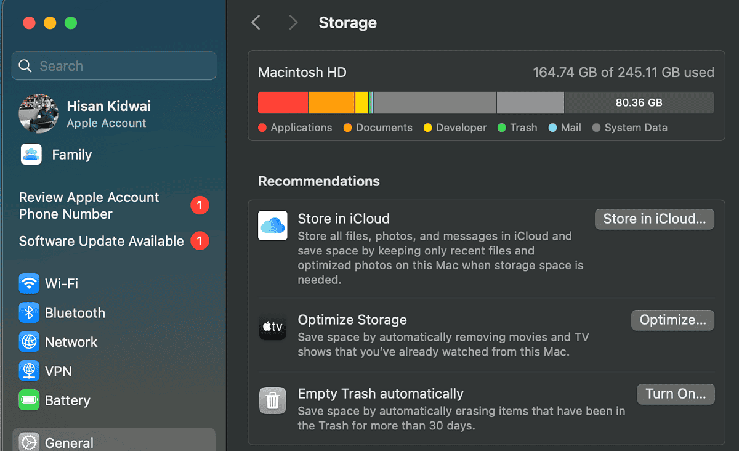Select Network in the sidebar
Screen dimensions: 739x451
[x=114, y=342]
